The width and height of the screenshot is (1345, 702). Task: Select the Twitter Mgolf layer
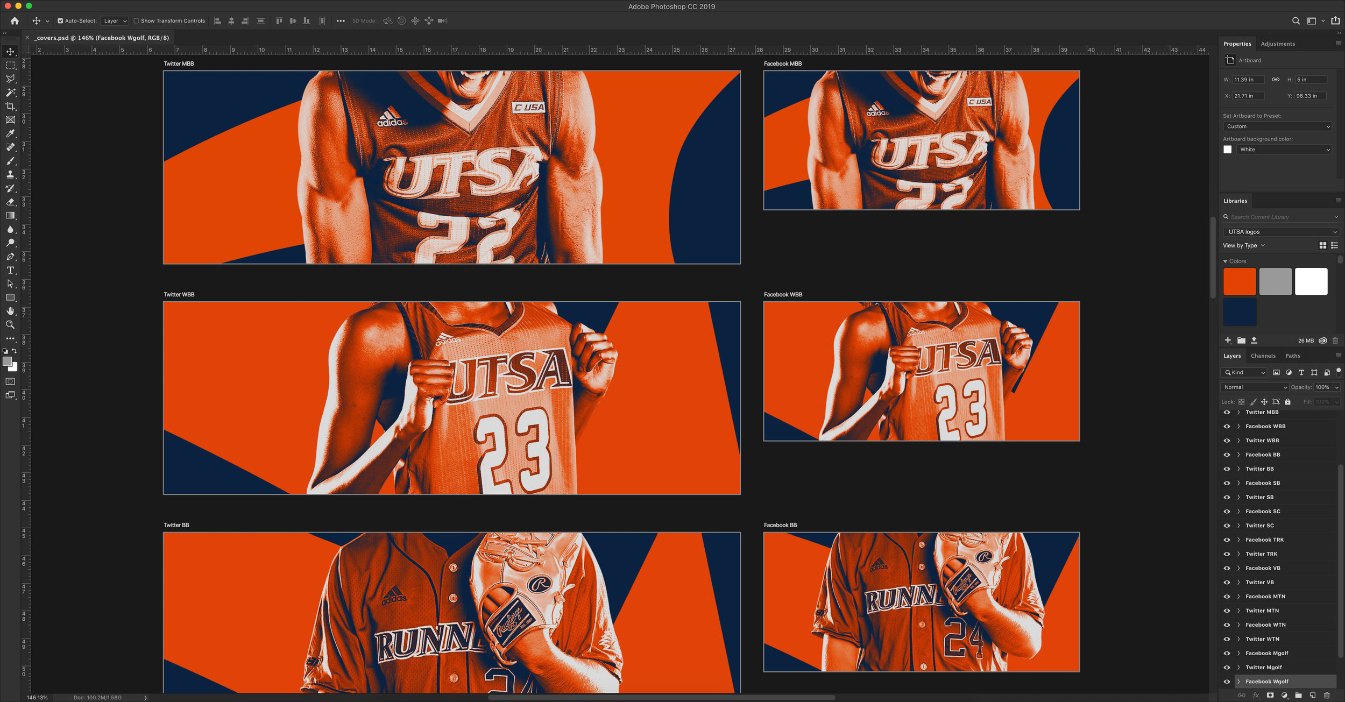pyautogui.click(x=1263, y=668)
